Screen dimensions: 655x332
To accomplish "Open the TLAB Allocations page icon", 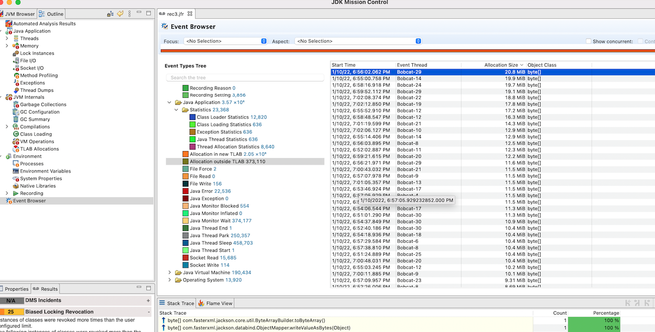I will click(16, 149).
